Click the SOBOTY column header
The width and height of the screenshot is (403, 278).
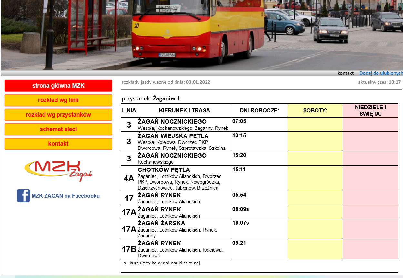click(x=315, y=110)
